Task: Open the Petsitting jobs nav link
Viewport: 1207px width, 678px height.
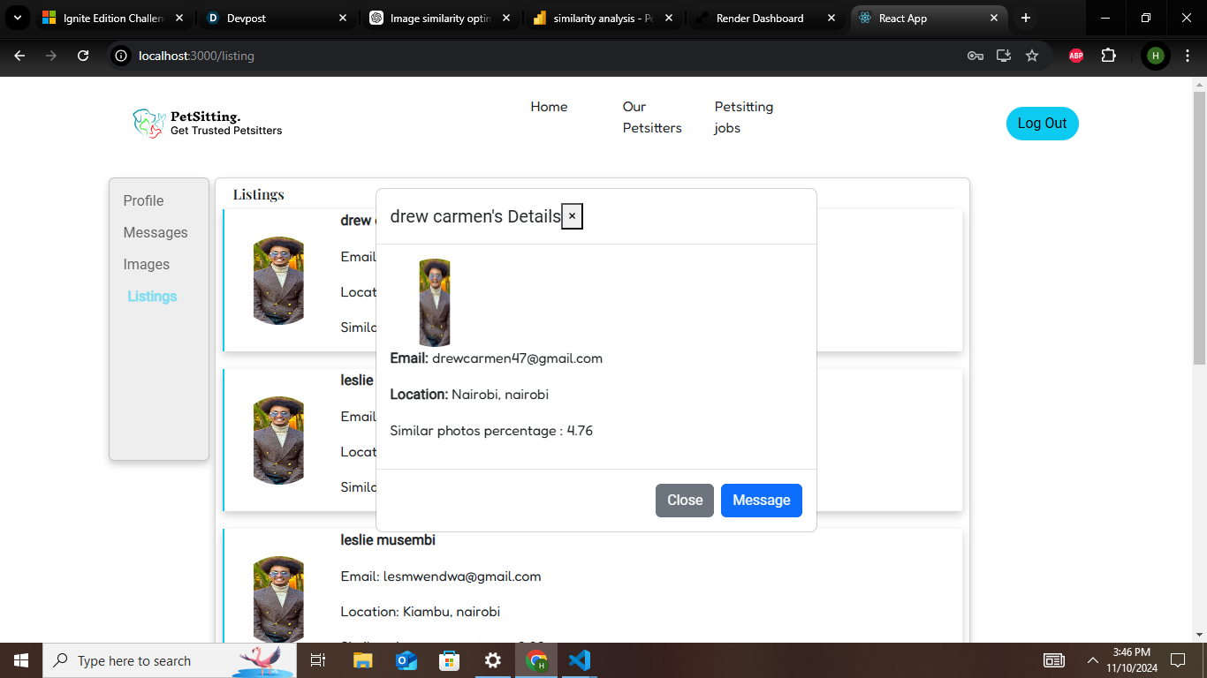Action: tap(744, 117)
